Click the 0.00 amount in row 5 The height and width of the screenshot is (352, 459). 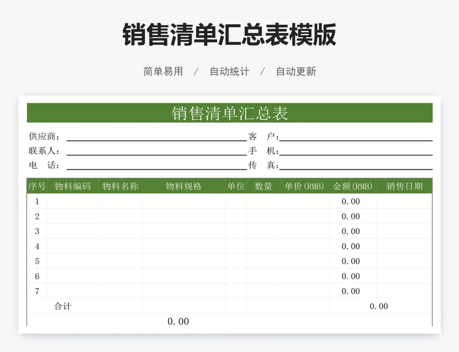coord(351,261)
